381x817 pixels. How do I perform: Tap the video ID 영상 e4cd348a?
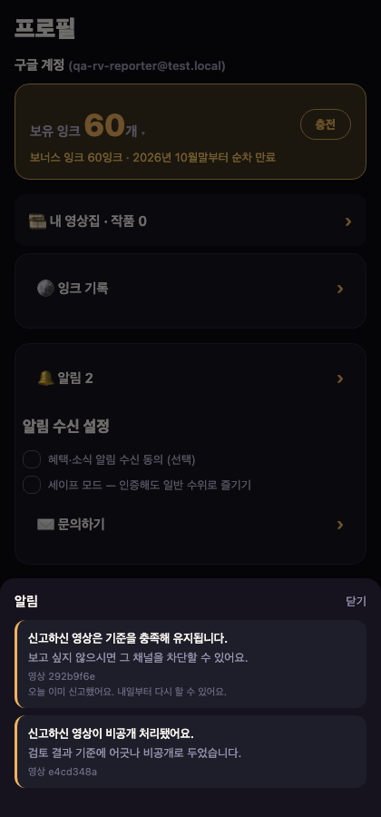(x=63, y=772)
